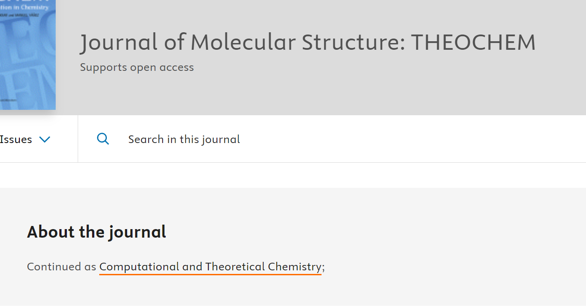Click the magnifying glass search icon

tap(103, 139)
